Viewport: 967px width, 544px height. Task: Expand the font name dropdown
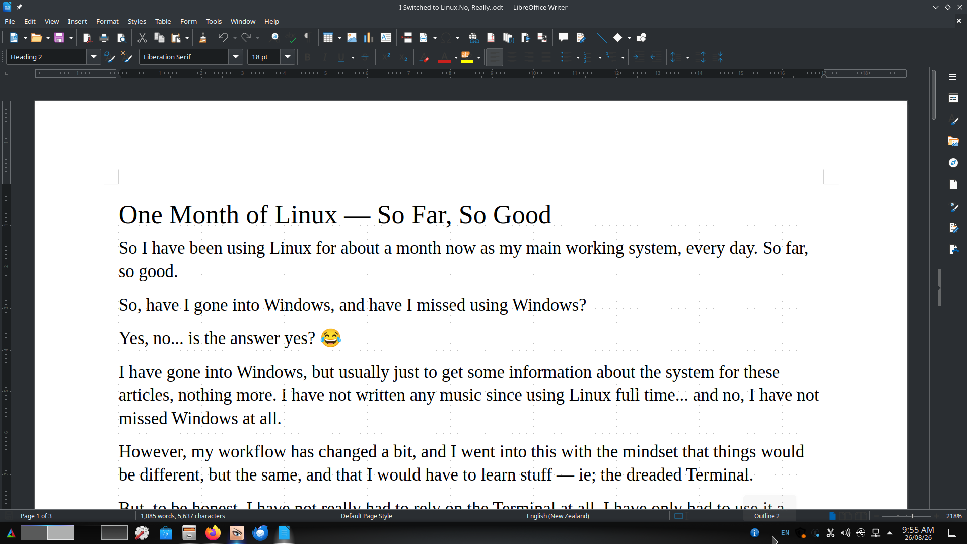point(235,57)
